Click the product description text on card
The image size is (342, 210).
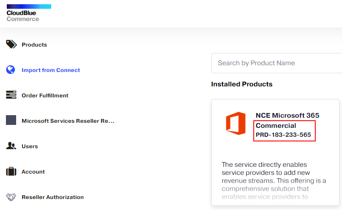click(x=274, y=180)
